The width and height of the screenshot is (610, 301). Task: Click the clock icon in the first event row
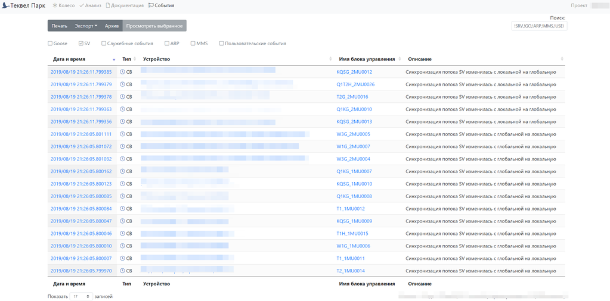122,72
